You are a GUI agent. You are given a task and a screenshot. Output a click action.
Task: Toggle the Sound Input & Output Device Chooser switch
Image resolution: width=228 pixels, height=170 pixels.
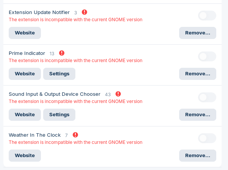tap(207, 97)
